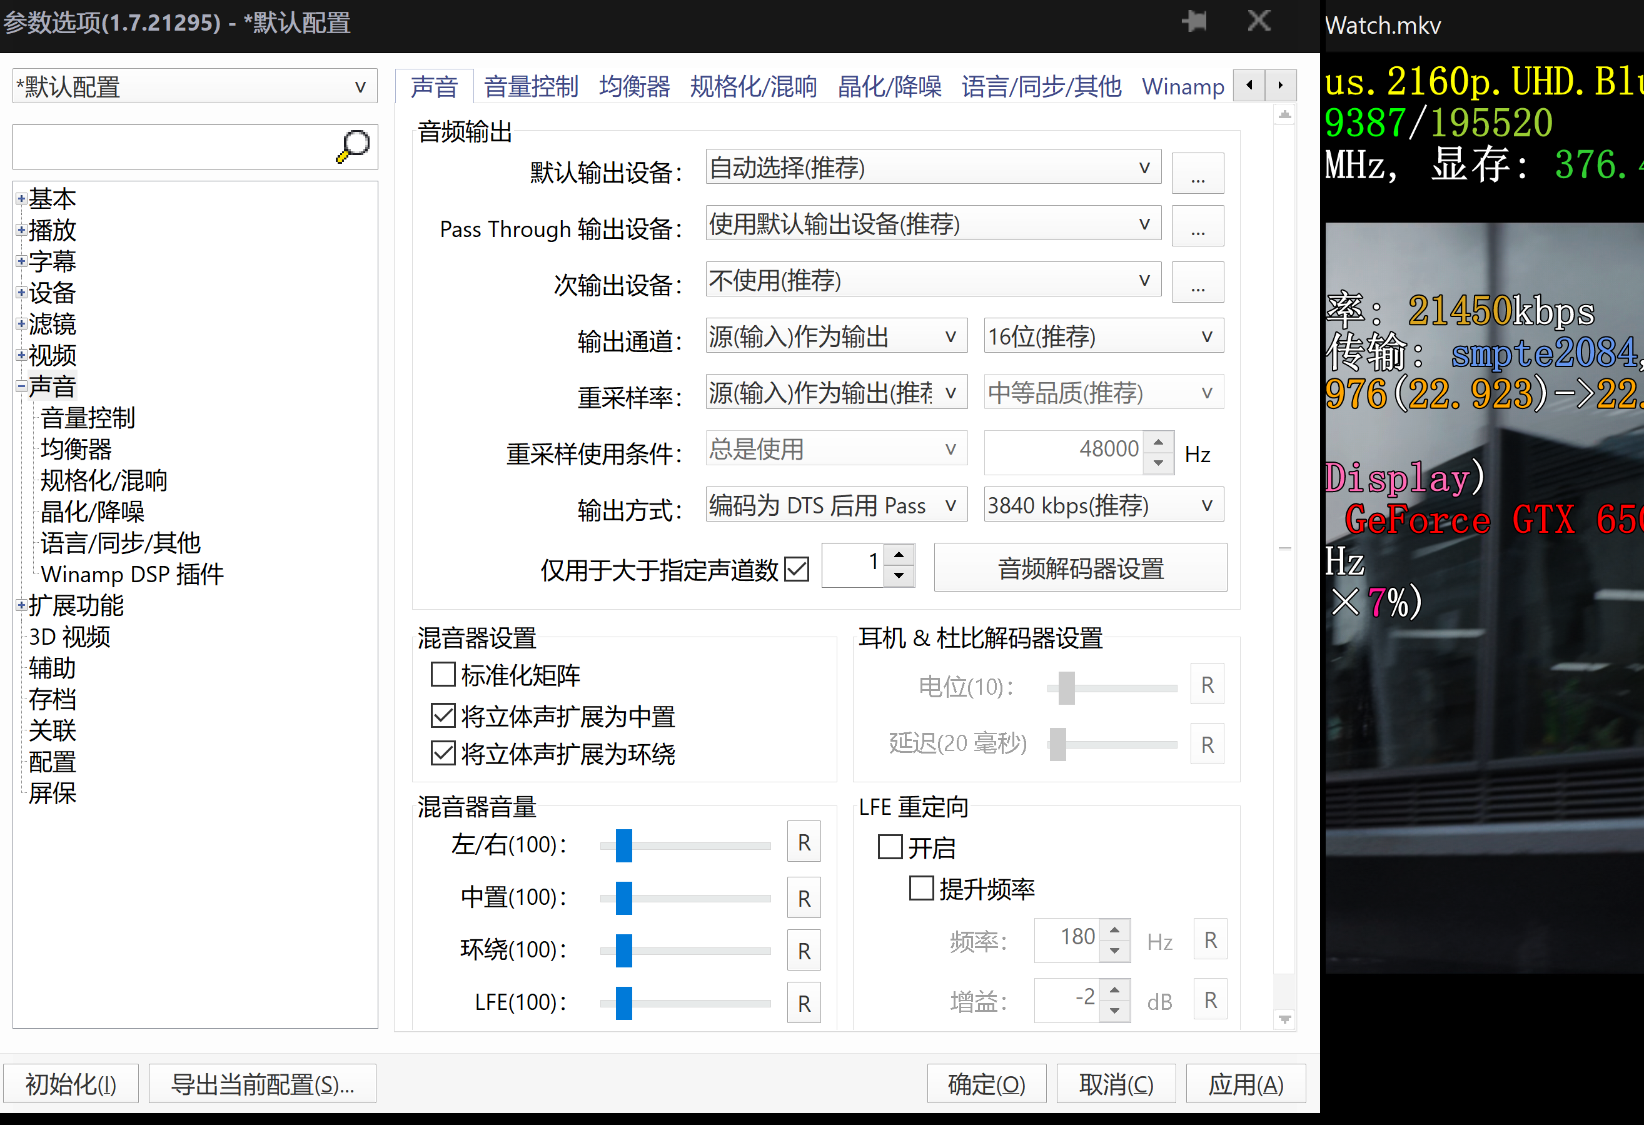Expand the 扩展功能 tree node

21,605
